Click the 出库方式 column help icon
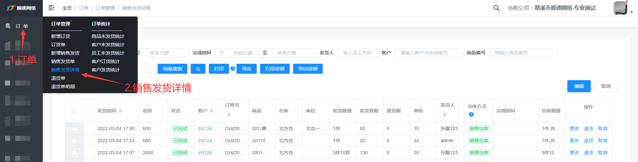Screen dimensions: 638x162 coord(471,114)
